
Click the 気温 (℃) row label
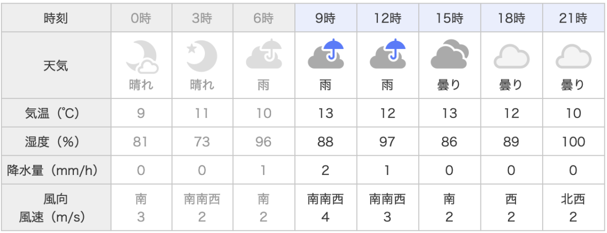pyautogui.click(x=56, y=113)
